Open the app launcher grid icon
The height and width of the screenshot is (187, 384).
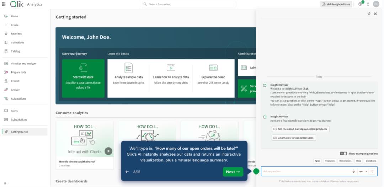coord(4,4)
